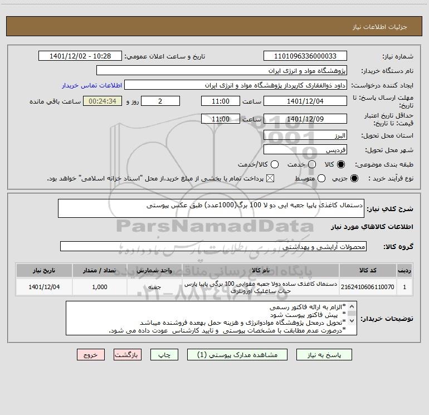Click the product name cell دستمال کاغذی ساده

(261, 287)
